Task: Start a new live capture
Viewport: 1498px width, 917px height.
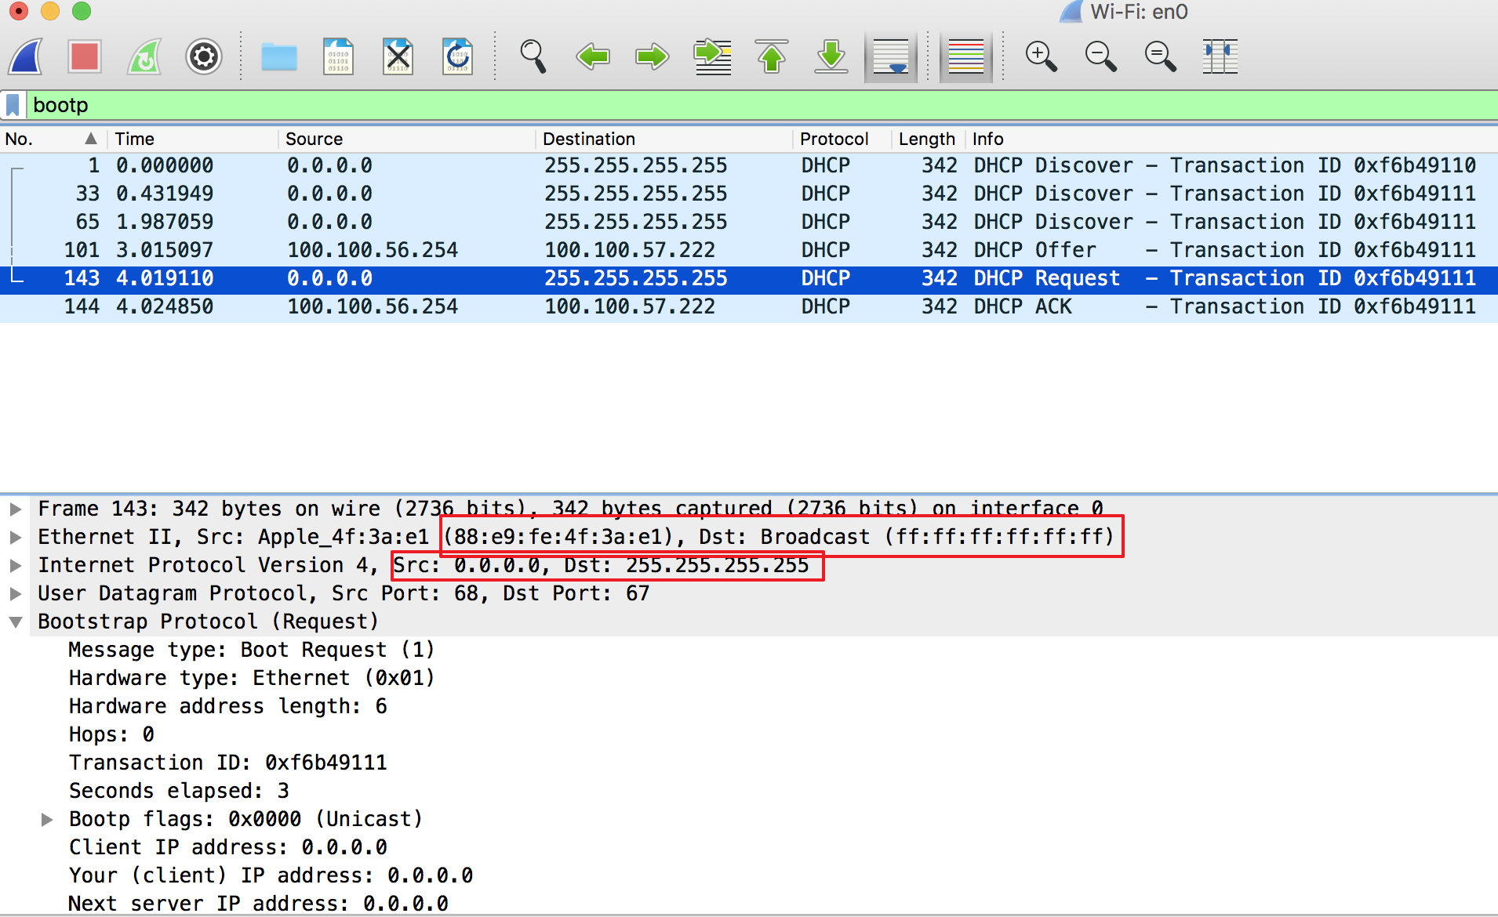Action: coord(25,56)
